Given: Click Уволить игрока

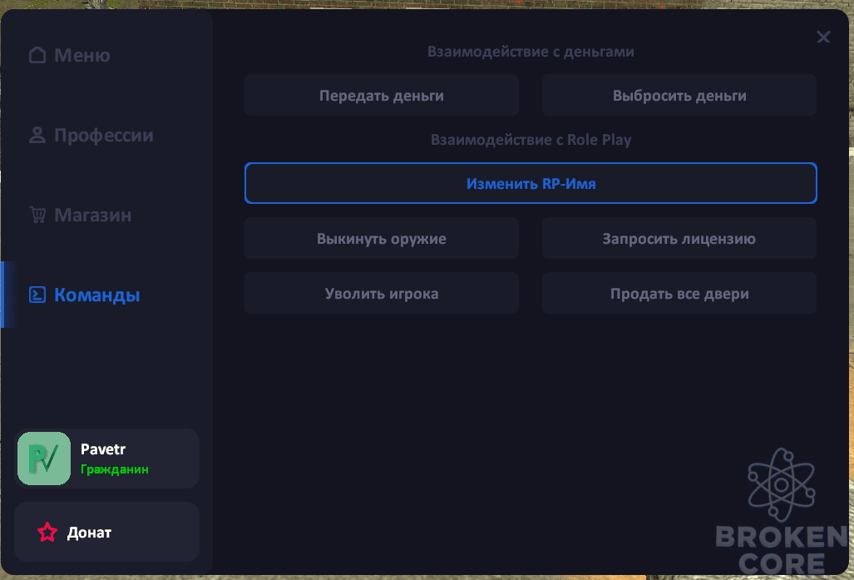Looking at the screenshot, I should coord(381,293).
